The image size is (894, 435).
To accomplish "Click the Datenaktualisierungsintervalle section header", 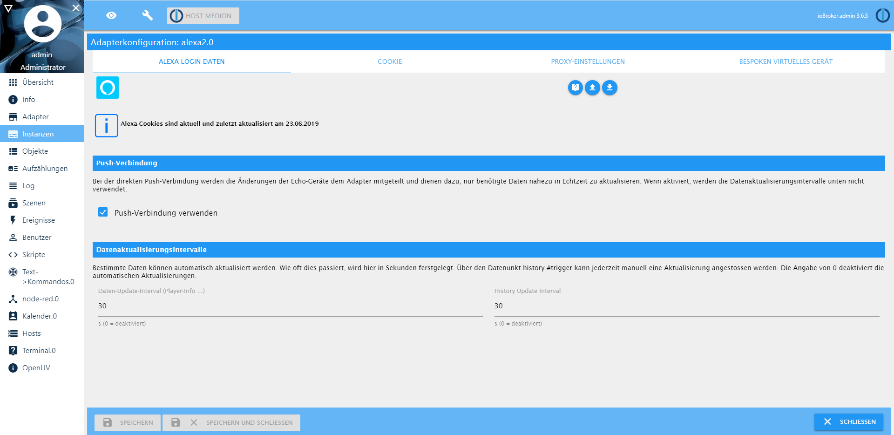I will click(489, 250).
